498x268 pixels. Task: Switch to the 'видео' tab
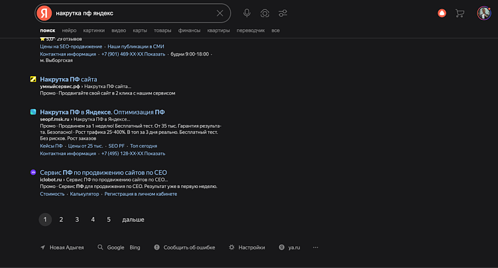[x=119, y=30]
